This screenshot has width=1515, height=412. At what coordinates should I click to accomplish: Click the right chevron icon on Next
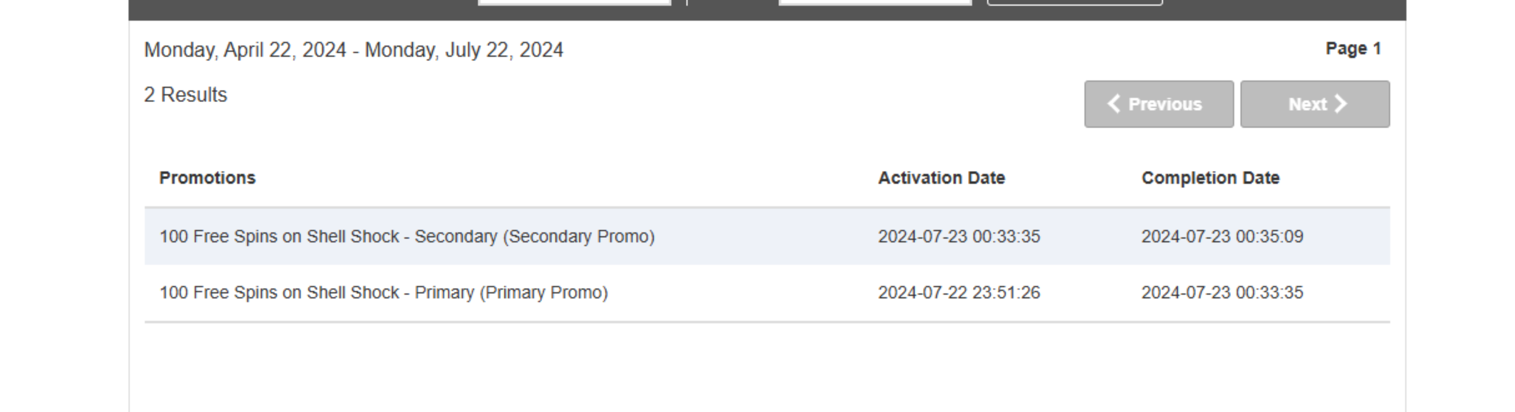1340,104
